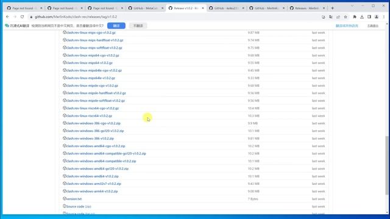The width and height of the screenshot is (390, 219).
Task: Click the translate page icon in address bar
Action: tap(330, 17)
